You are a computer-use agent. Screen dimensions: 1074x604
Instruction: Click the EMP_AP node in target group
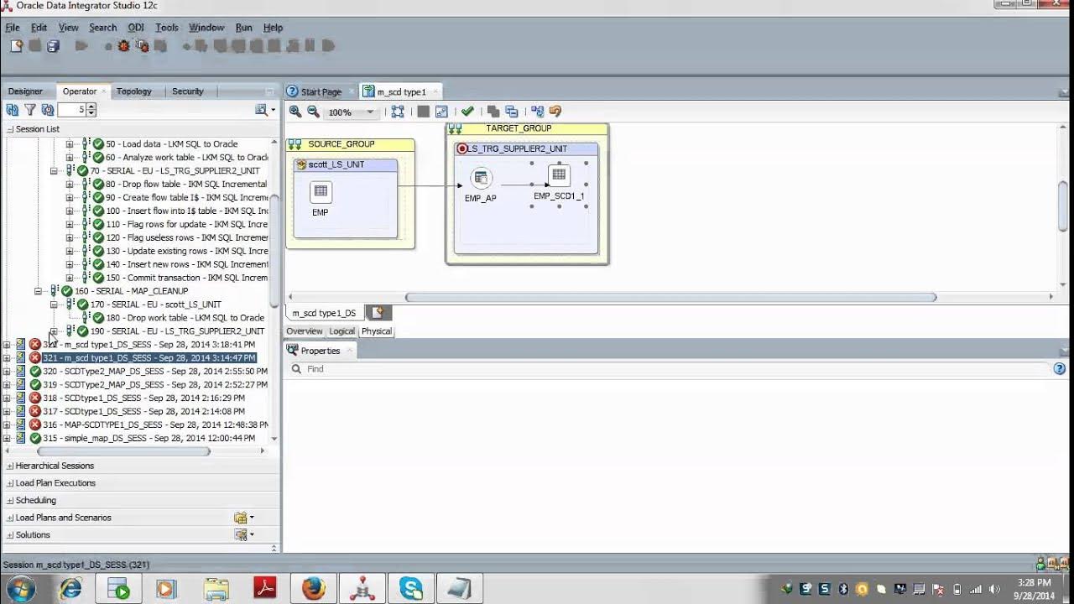click(480, 178)
